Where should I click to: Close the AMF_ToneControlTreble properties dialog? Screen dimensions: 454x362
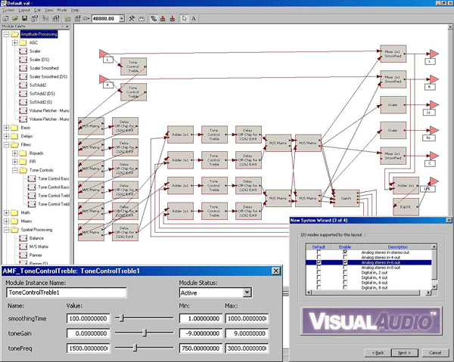click(x=276, y=271)
